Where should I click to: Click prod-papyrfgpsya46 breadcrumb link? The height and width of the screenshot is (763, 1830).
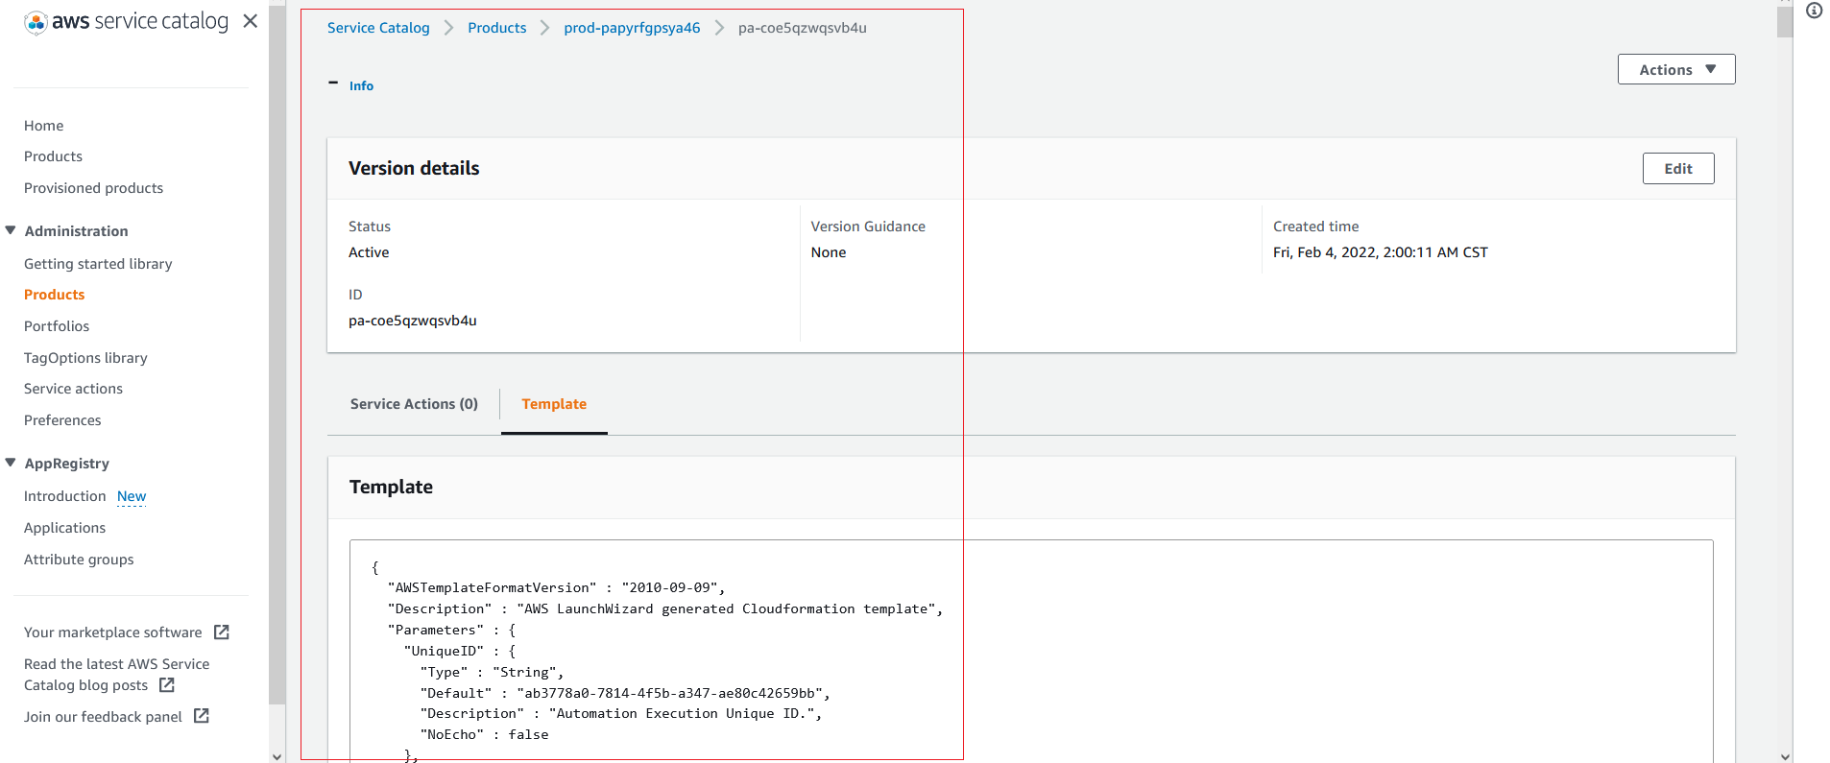click(632, 28)
